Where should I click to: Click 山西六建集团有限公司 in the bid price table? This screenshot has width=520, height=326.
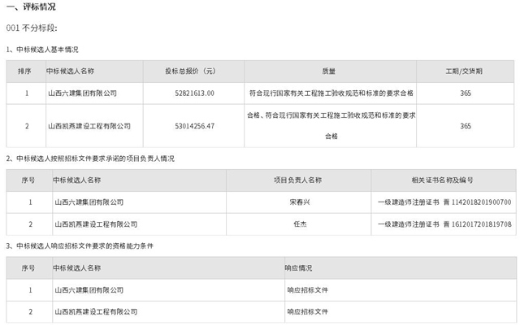[x=83, y=93]
